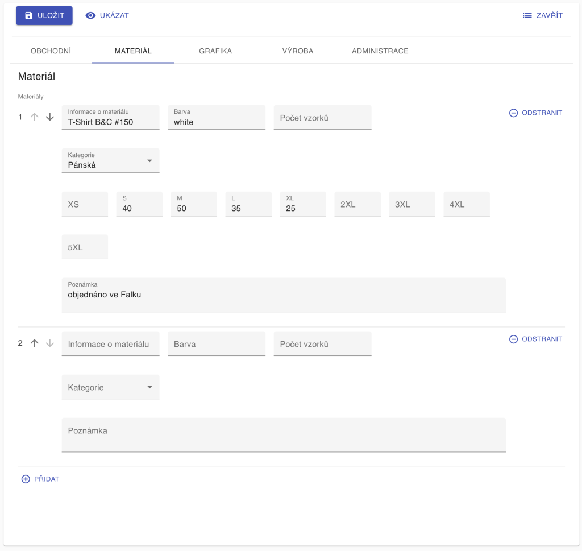Screen dimensions: 582x551
Task: Click the eye icon next to Ukázat
Action: click(90, 16)
